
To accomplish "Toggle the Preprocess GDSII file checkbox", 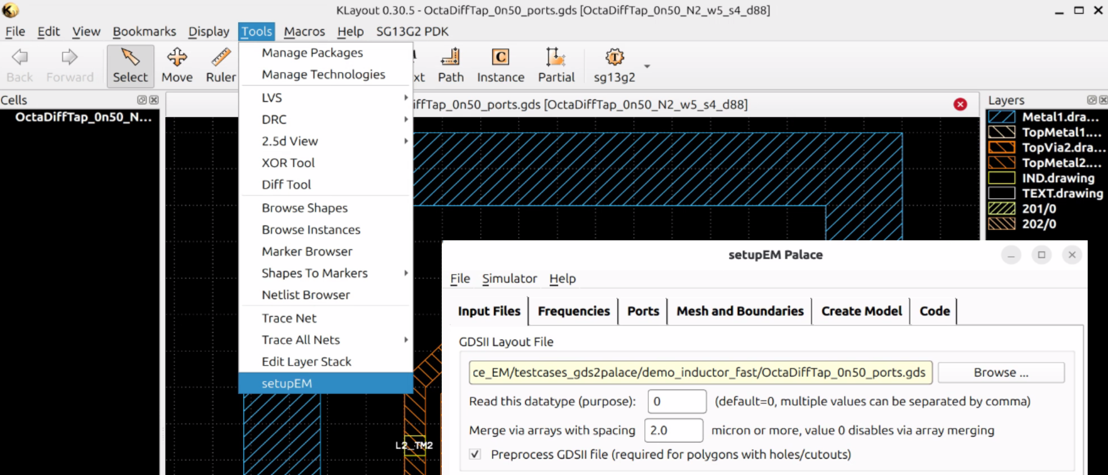I will pos(476,454).
